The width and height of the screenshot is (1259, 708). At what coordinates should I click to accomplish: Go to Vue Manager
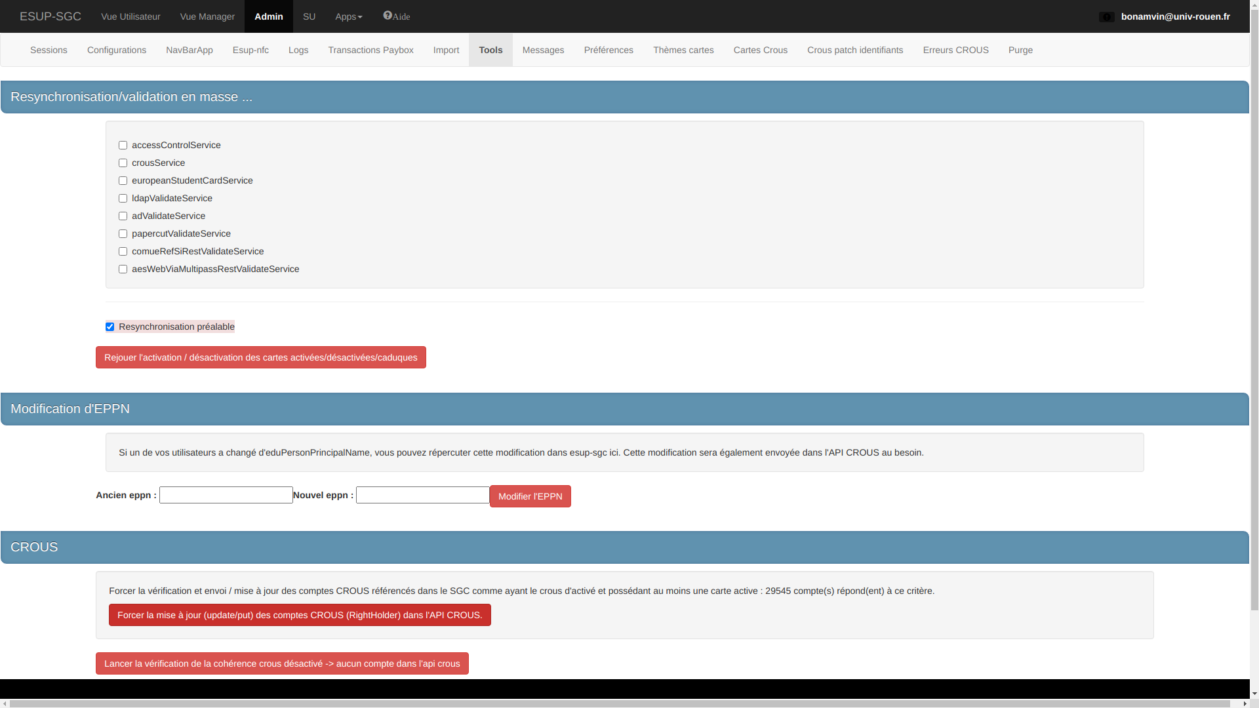pyautogui.click(x=207, y=16)
